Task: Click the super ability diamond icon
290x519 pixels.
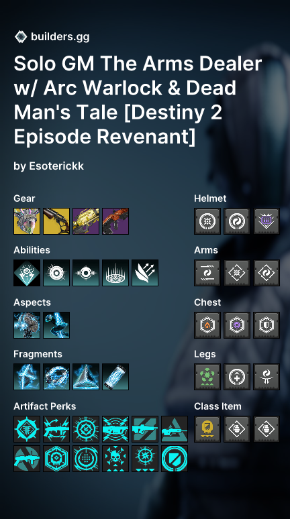Action: tap(27, 273)
